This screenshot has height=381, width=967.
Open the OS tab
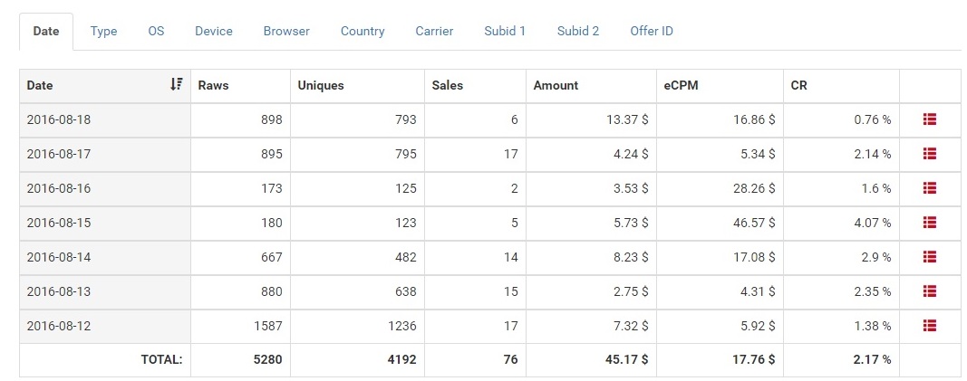tap(156, 31)
